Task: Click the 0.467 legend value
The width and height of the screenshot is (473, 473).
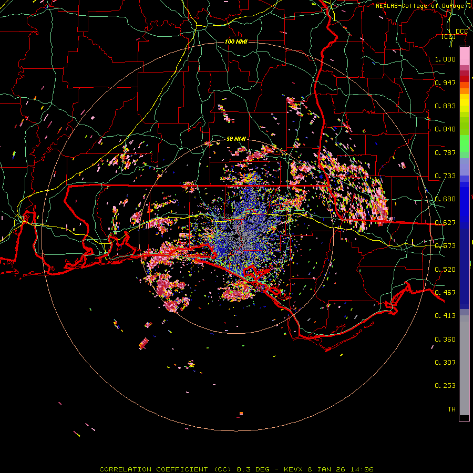Action: tap(445, 293)
